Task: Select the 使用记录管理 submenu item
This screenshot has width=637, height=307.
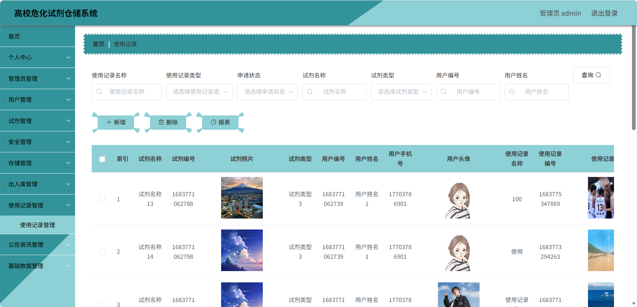Action: [x=37, y=225]
